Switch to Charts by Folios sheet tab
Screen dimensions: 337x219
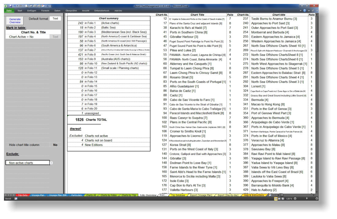click(107, 195)
